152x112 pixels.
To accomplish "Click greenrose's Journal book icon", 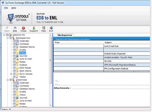I will pyautogui.click(x=17, y=98).
